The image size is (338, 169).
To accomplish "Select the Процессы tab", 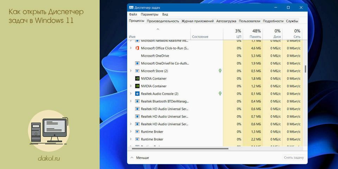I will point(137,21).
